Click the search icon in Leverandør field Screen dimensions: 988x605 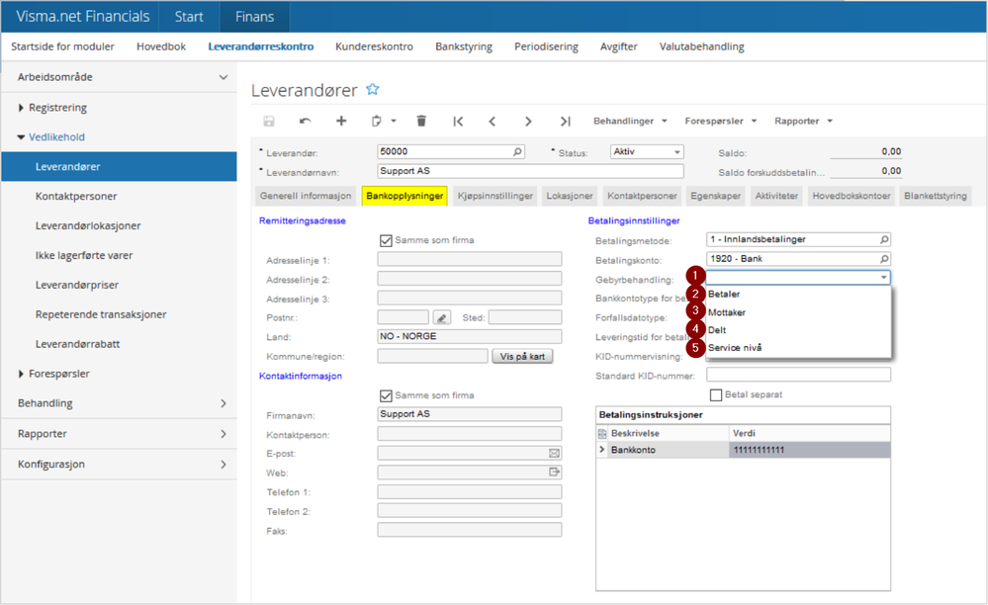(517, 152)
